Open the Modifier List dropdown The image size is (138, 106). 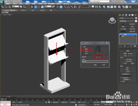[128, 21]
